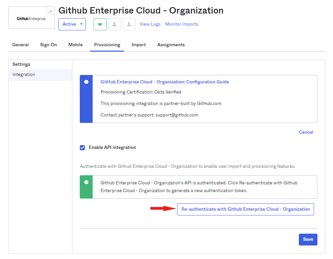Go to the Mobile tab

click(x=75, y=45)
